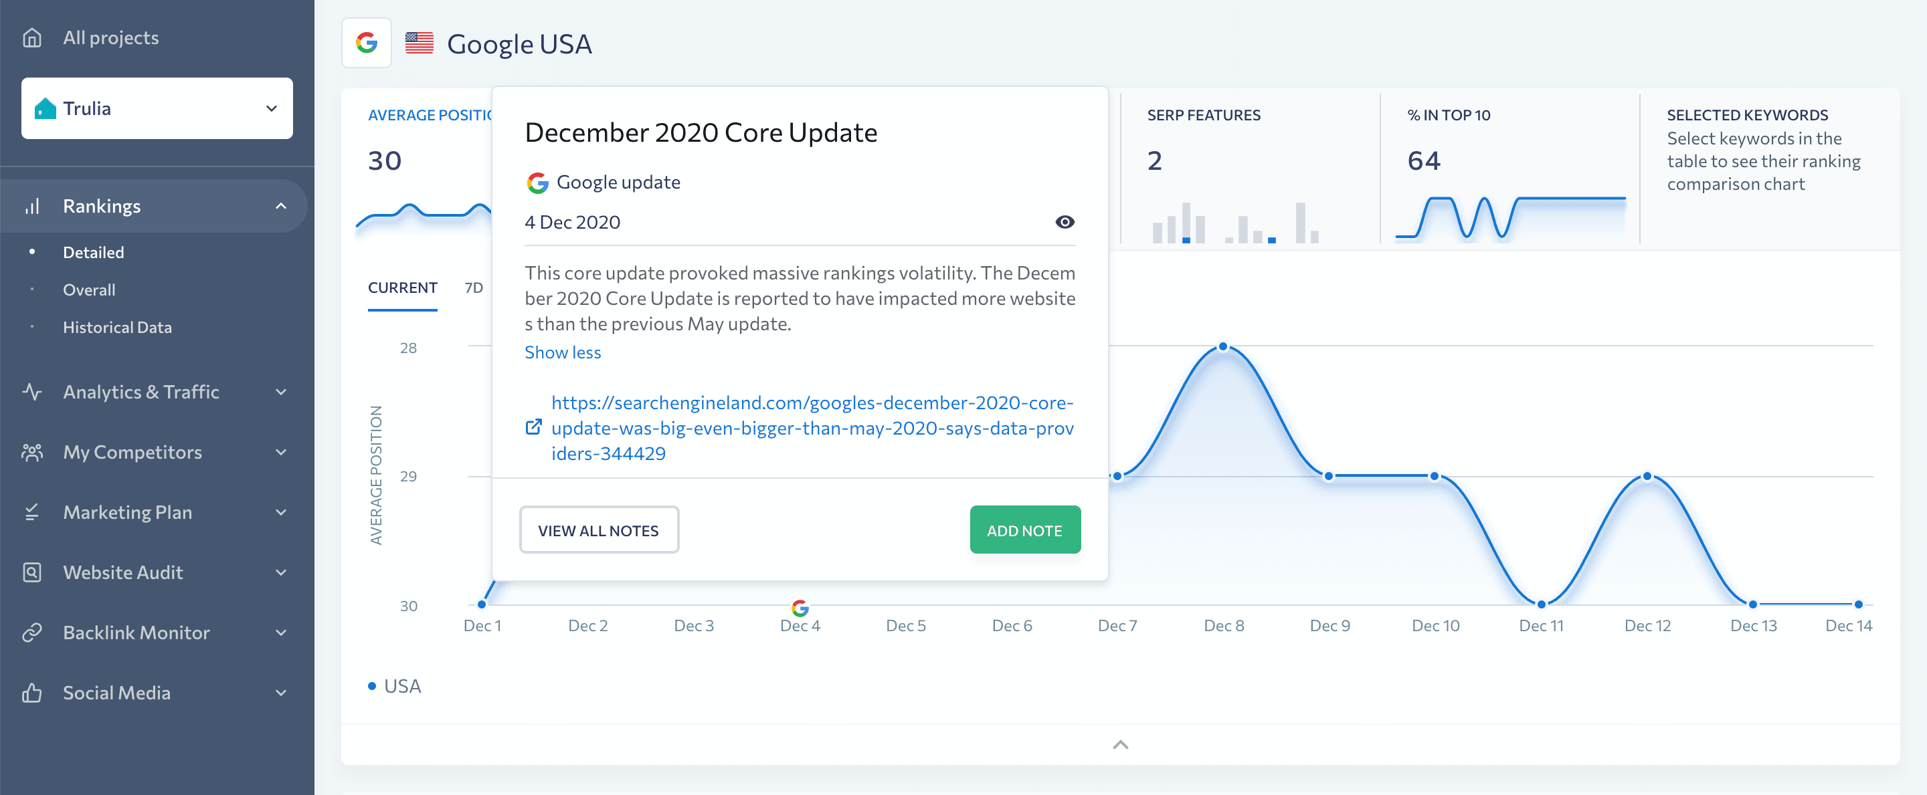Click the Analytics & Traffic sidebar icon

[x=33, y=392]
